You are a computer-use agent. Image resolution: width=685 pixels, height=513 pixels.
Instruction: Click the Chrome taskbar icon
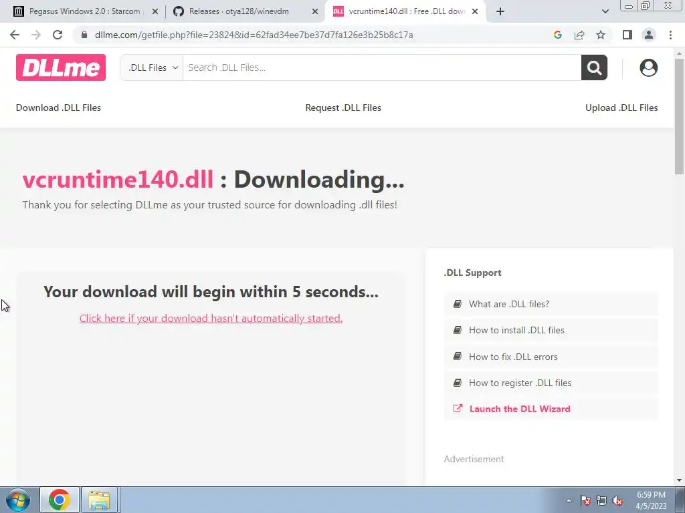[x=60, y=500]
